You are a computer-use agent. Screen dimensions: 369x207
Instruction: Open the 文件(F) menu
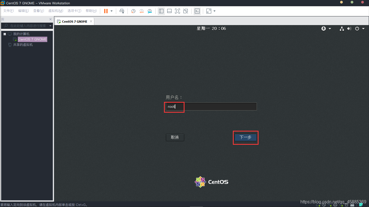click(x=8, y=11)
